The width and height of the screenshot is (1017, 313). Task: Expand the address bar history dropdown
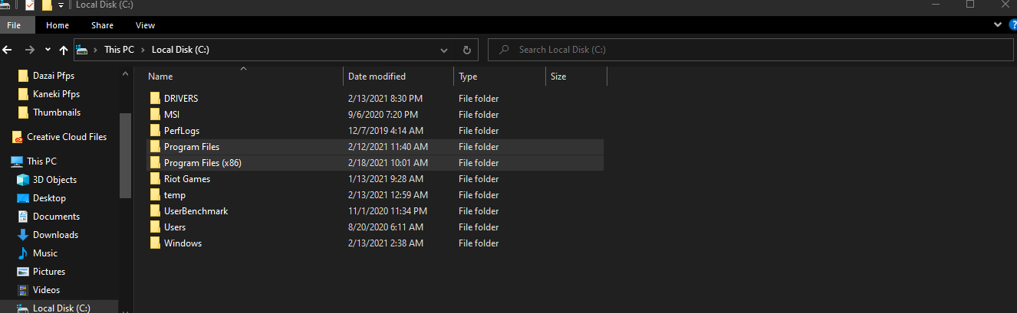(x=444, y=50)
